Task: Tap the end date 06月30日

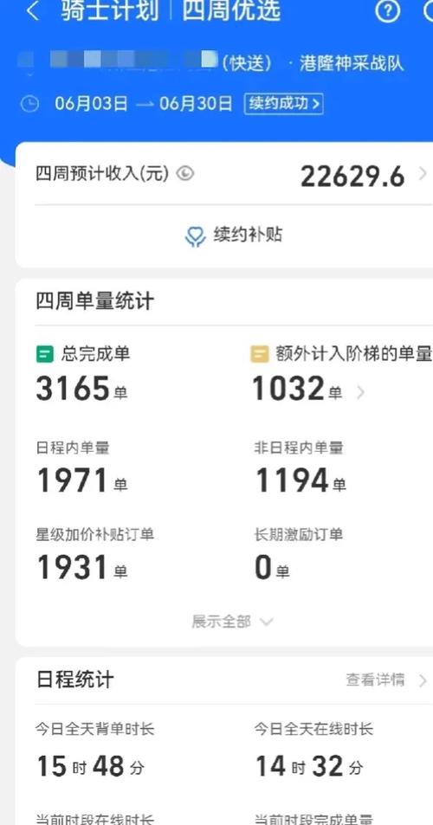Action: (196, 104)
